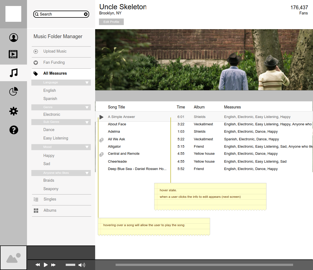Filter by Electronic genre

click(52, 114)
